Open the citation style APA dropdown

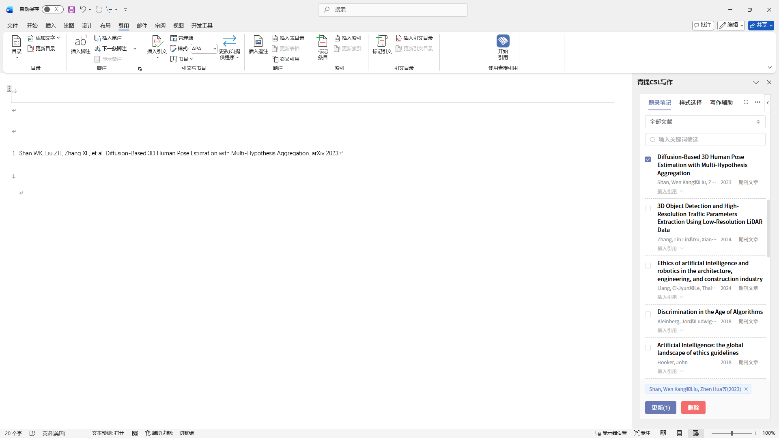click(x=214, y=49)
